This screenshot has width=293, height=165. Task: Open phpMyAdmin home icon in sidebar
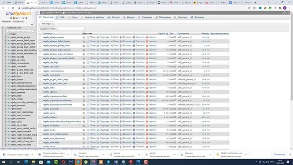(11, 18)
